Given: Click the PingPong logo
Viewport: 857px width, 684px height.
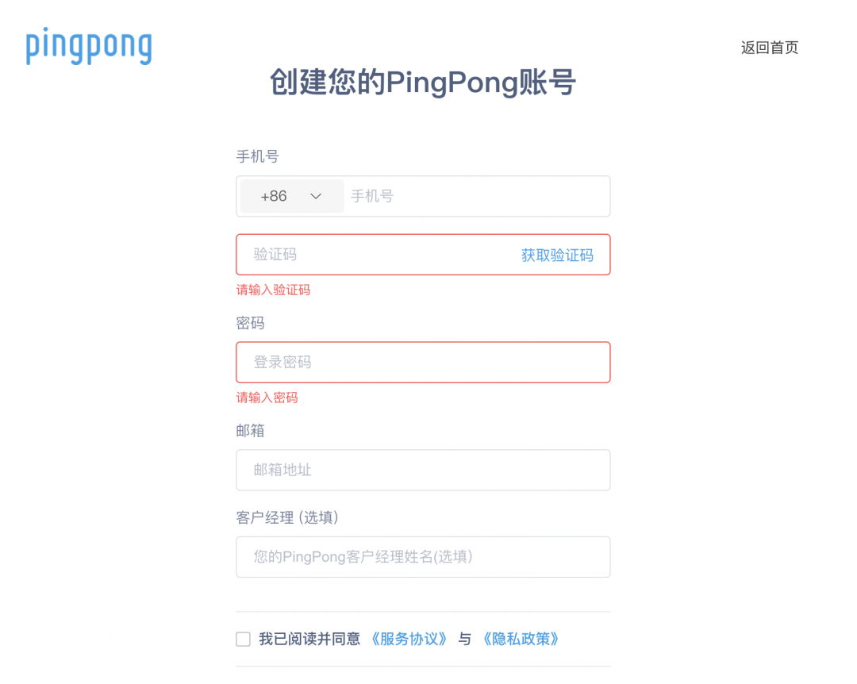Looking at the screenshot, I should (88, 47).
